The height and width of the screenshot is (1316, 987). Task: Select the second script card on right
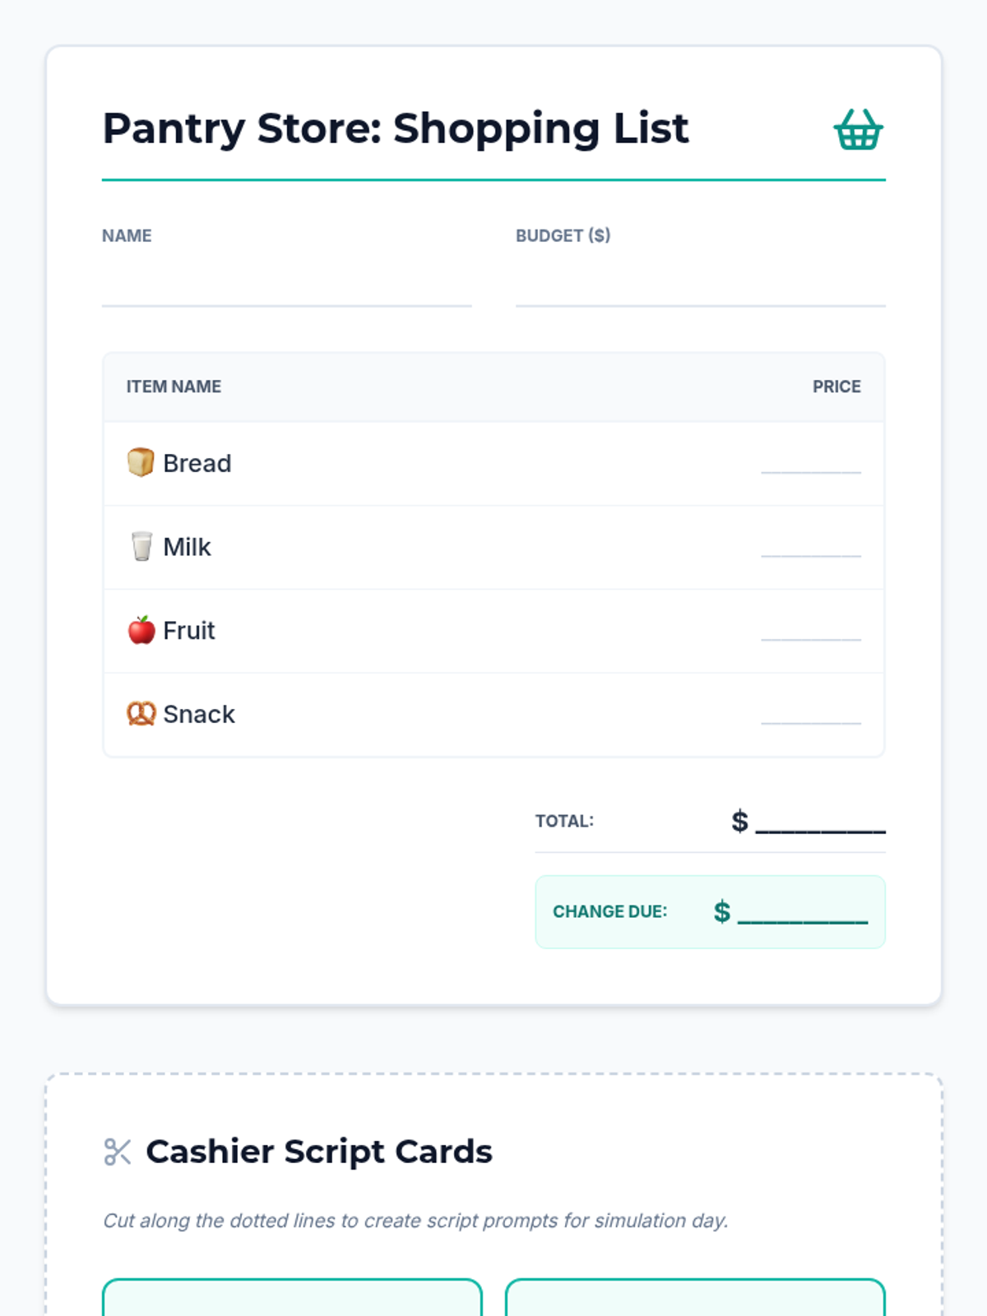[x=695, y=1298]
